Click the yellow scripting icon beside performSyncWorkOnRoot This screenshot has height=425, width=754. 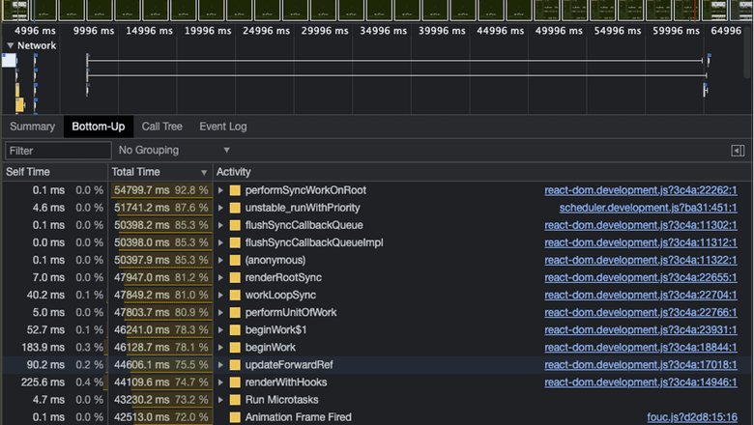(235, 190)
